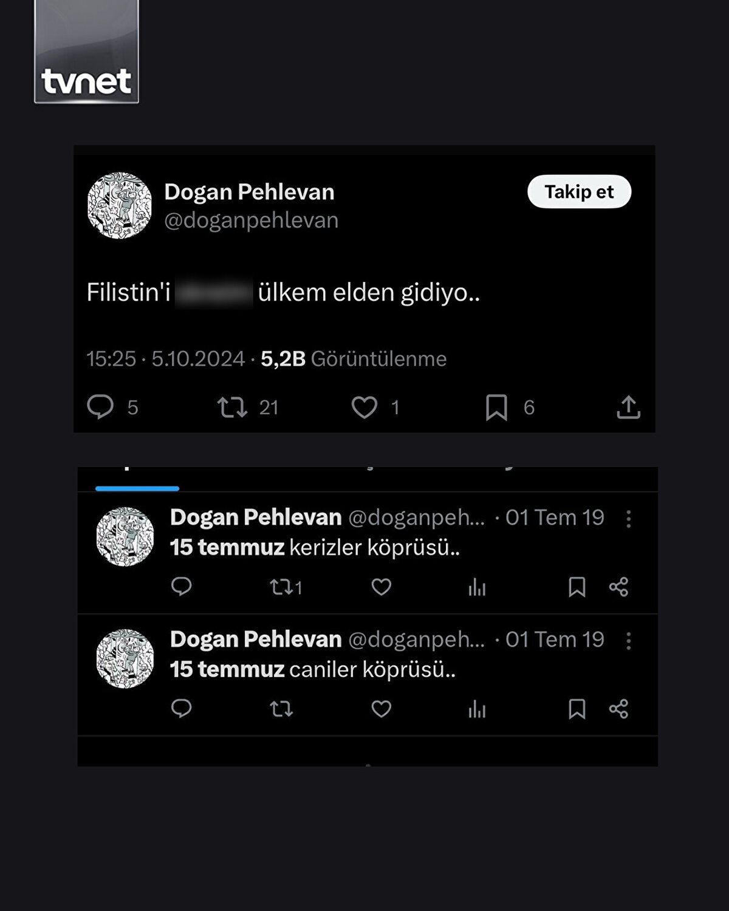Reply to the caniler köprüsü tweet

pyautogui.click(x=181, y=709)
